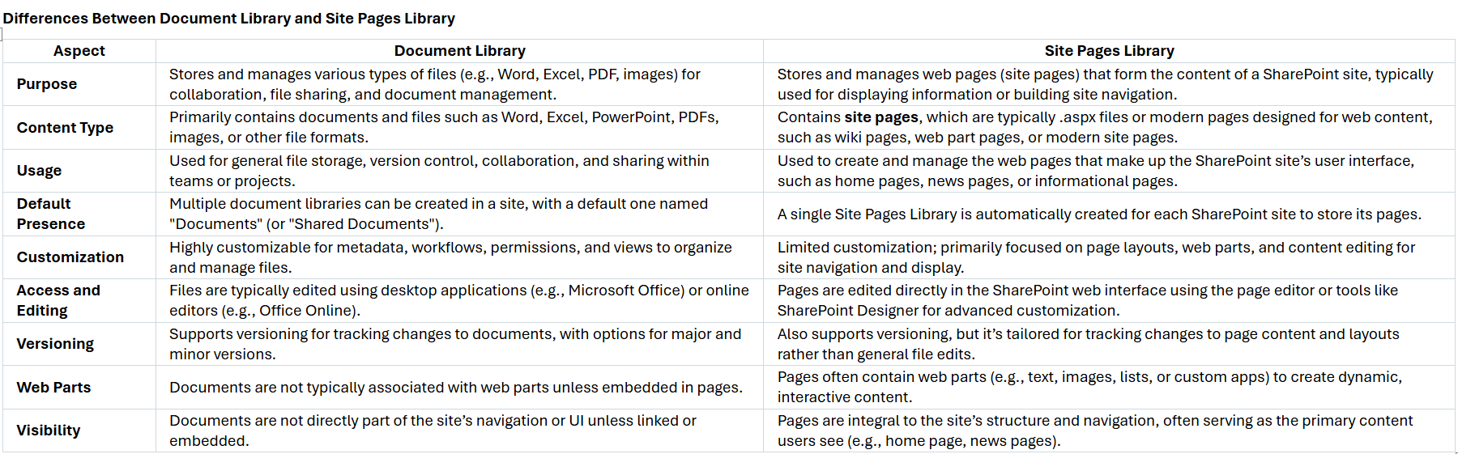The height and width of the screenshot is (454, 1458).
Task: Click the 'Web Parts' row label
Action: (53, 388)
